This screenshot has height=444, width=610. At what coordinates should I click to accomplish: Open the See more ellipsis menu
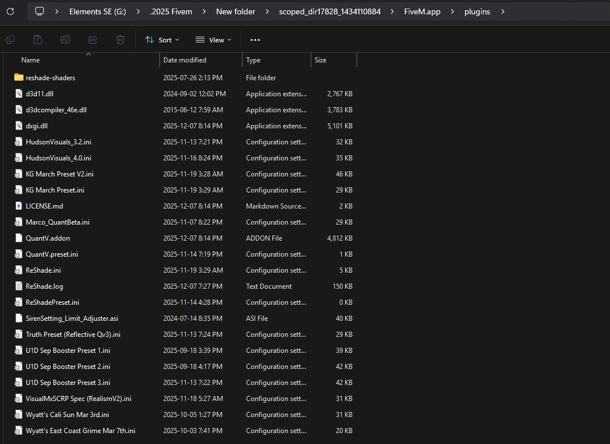point(255,40)
